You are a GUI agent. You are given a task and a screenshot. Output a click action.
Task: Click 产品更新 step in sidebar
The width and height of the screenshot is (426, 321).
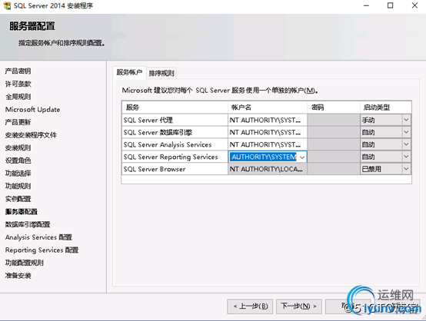coord(18,122)
